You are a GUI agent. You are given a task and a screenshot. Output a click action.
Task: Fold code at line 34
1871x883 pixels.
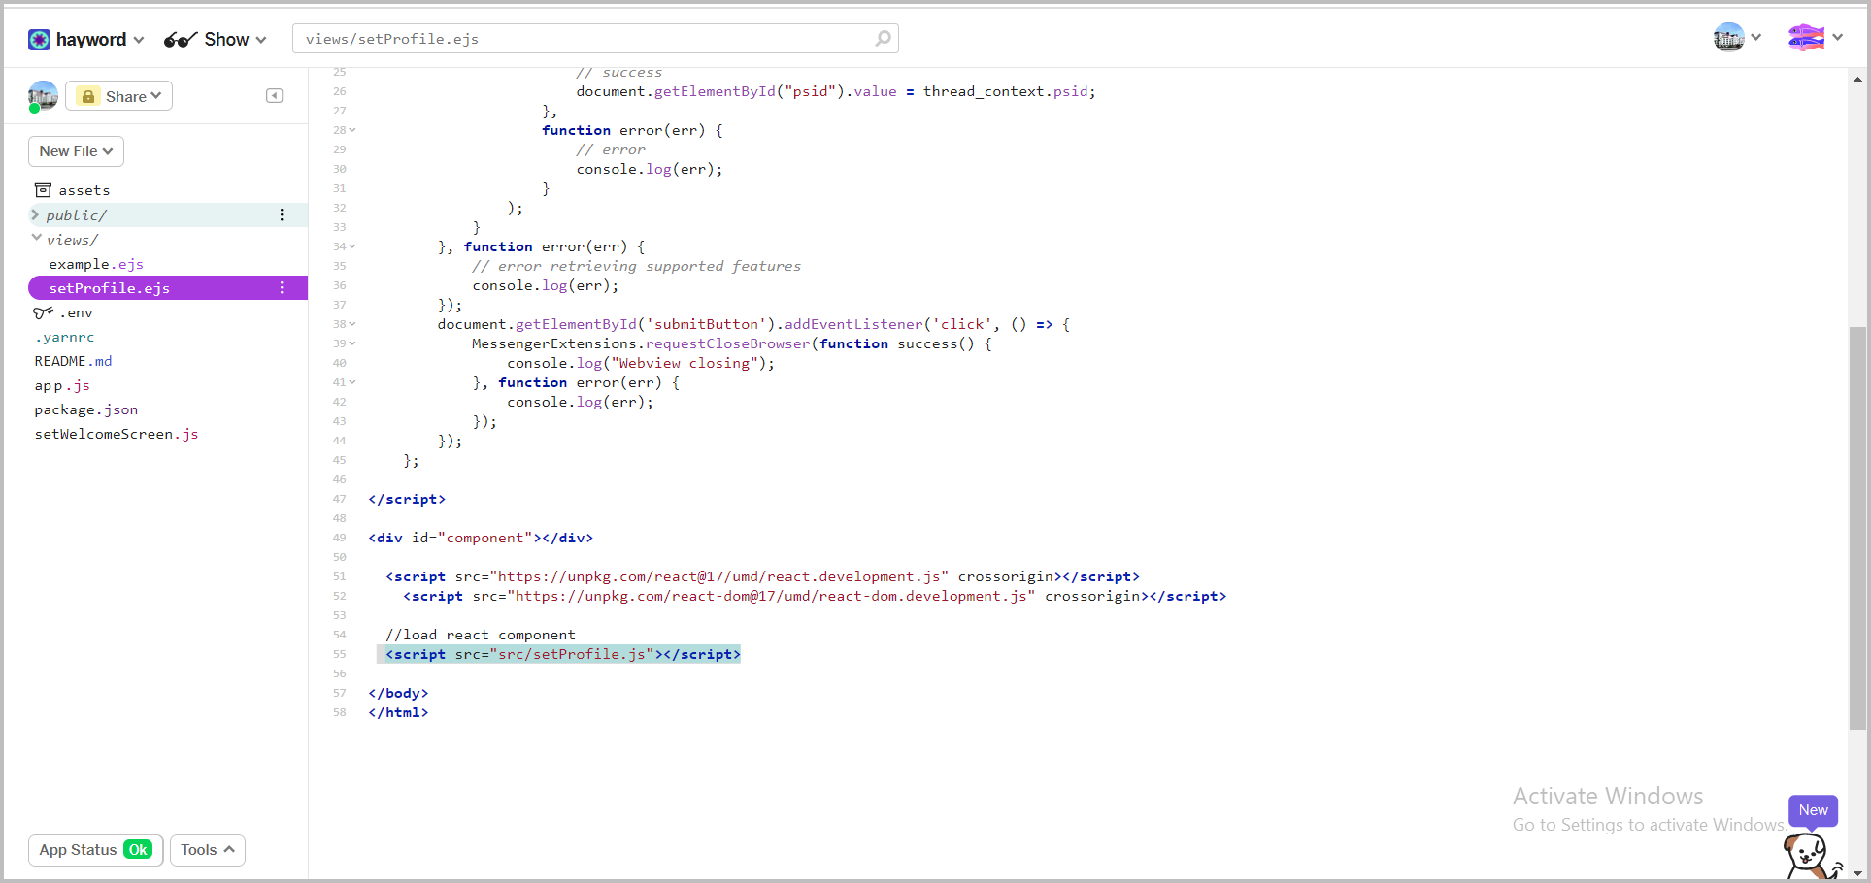coord(352,246)
